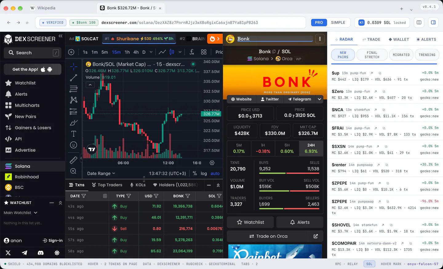Toggle log scale on chart

click(x=204, y=173)
